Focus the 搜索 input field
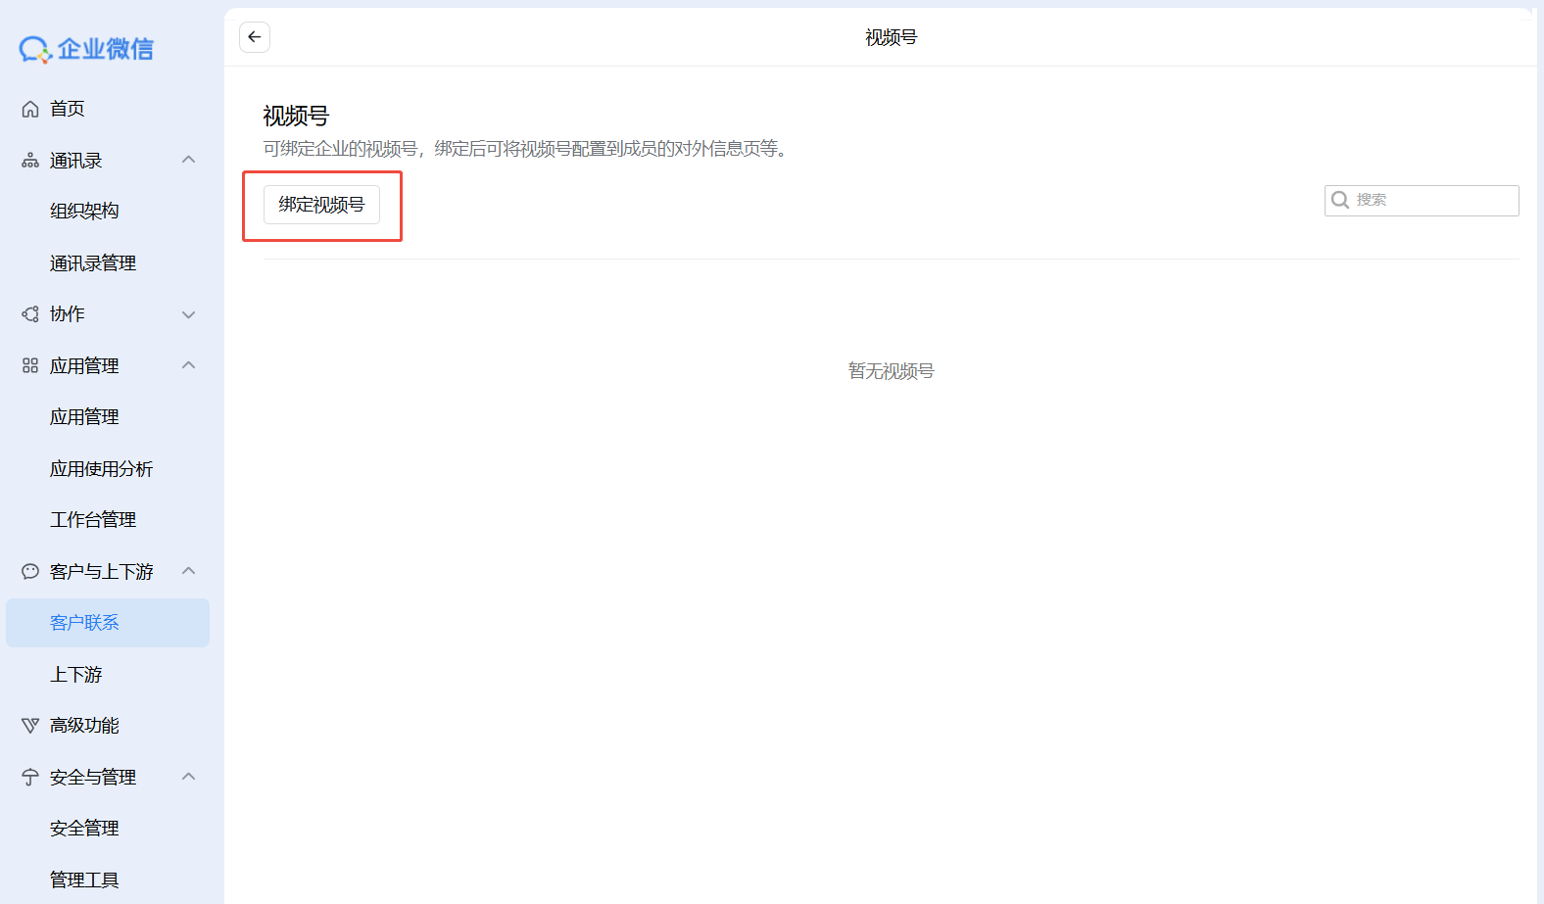 pos(1432,200)
